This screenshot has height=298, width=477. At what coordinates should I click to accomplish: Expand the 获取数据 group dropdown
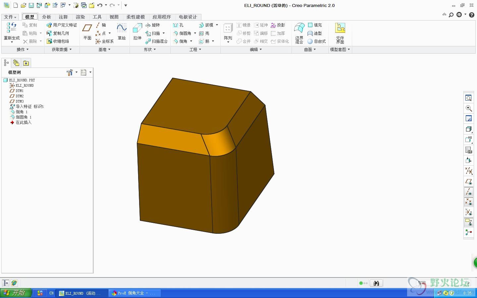click(x=62, y=49)
